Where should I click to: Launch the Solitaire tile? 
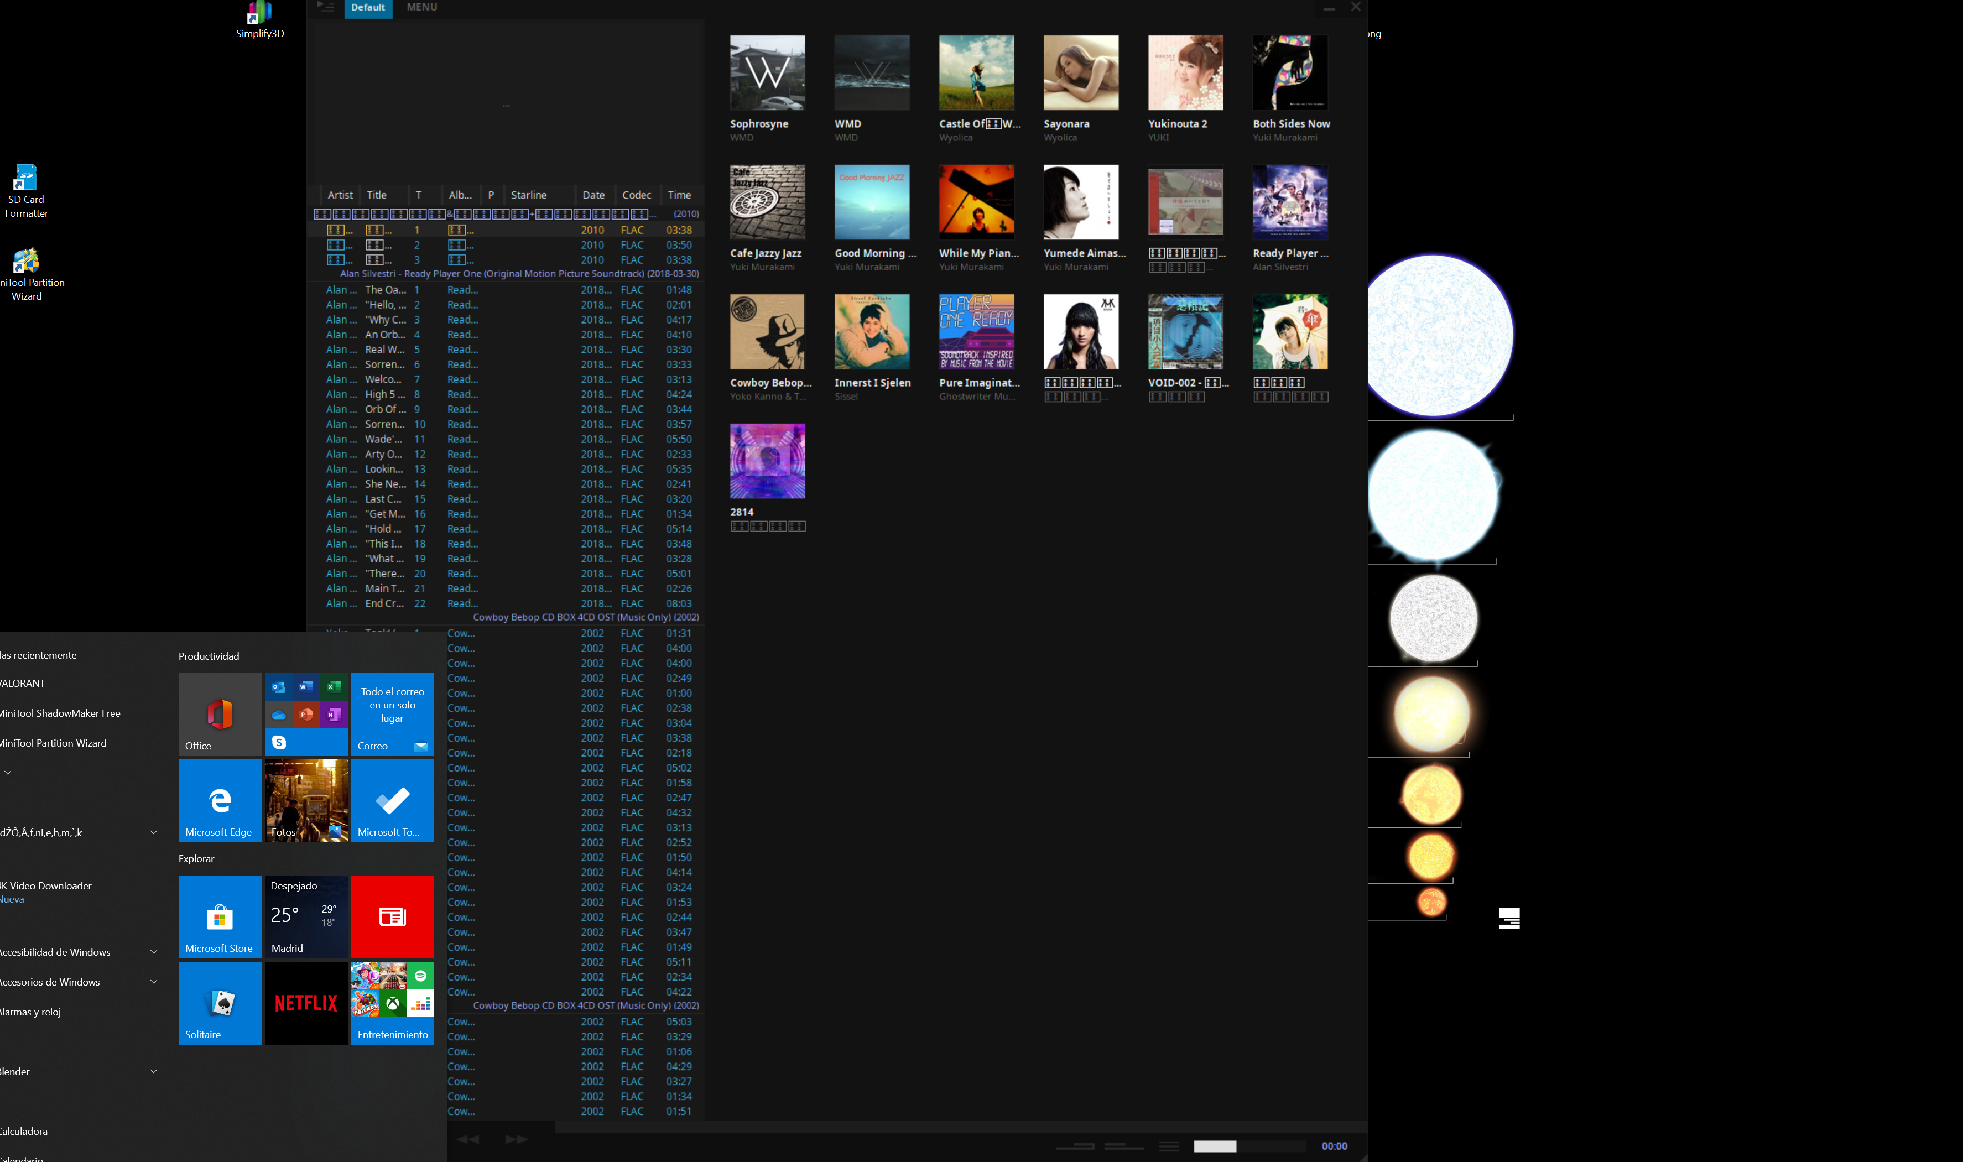(220, 1003)
